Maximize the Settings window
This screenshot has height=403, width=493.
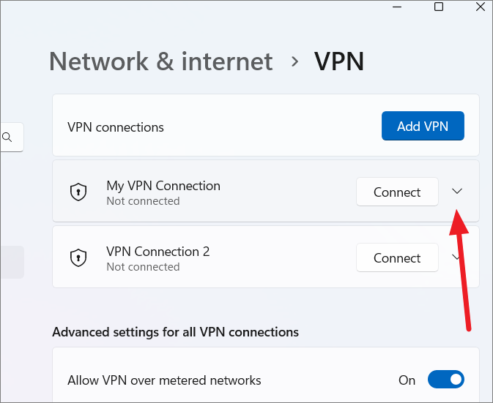point(439,7)
